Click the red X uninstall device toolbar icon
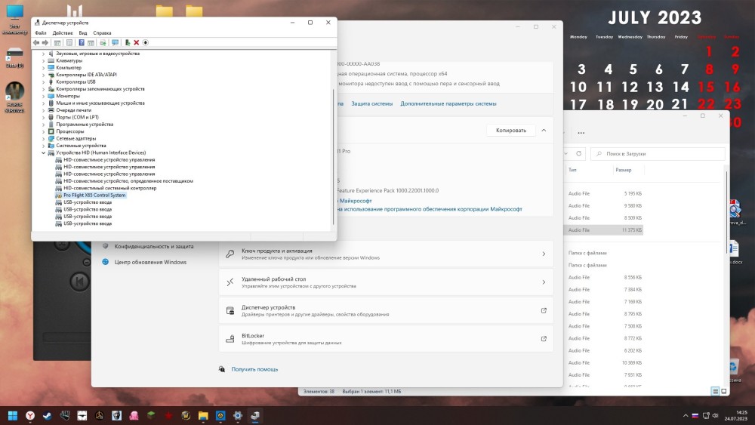Image resolution: width=755 pixels, height=425 pixels. 136,43
